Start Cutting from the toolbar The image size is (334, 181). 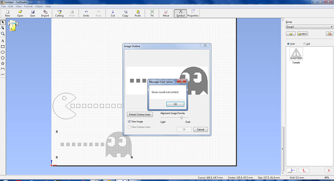(59, 13)
